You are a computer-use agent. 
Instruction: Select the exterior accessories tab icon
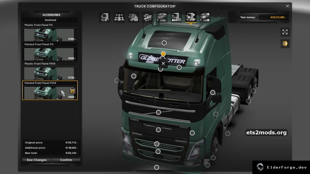pos(191,17)
